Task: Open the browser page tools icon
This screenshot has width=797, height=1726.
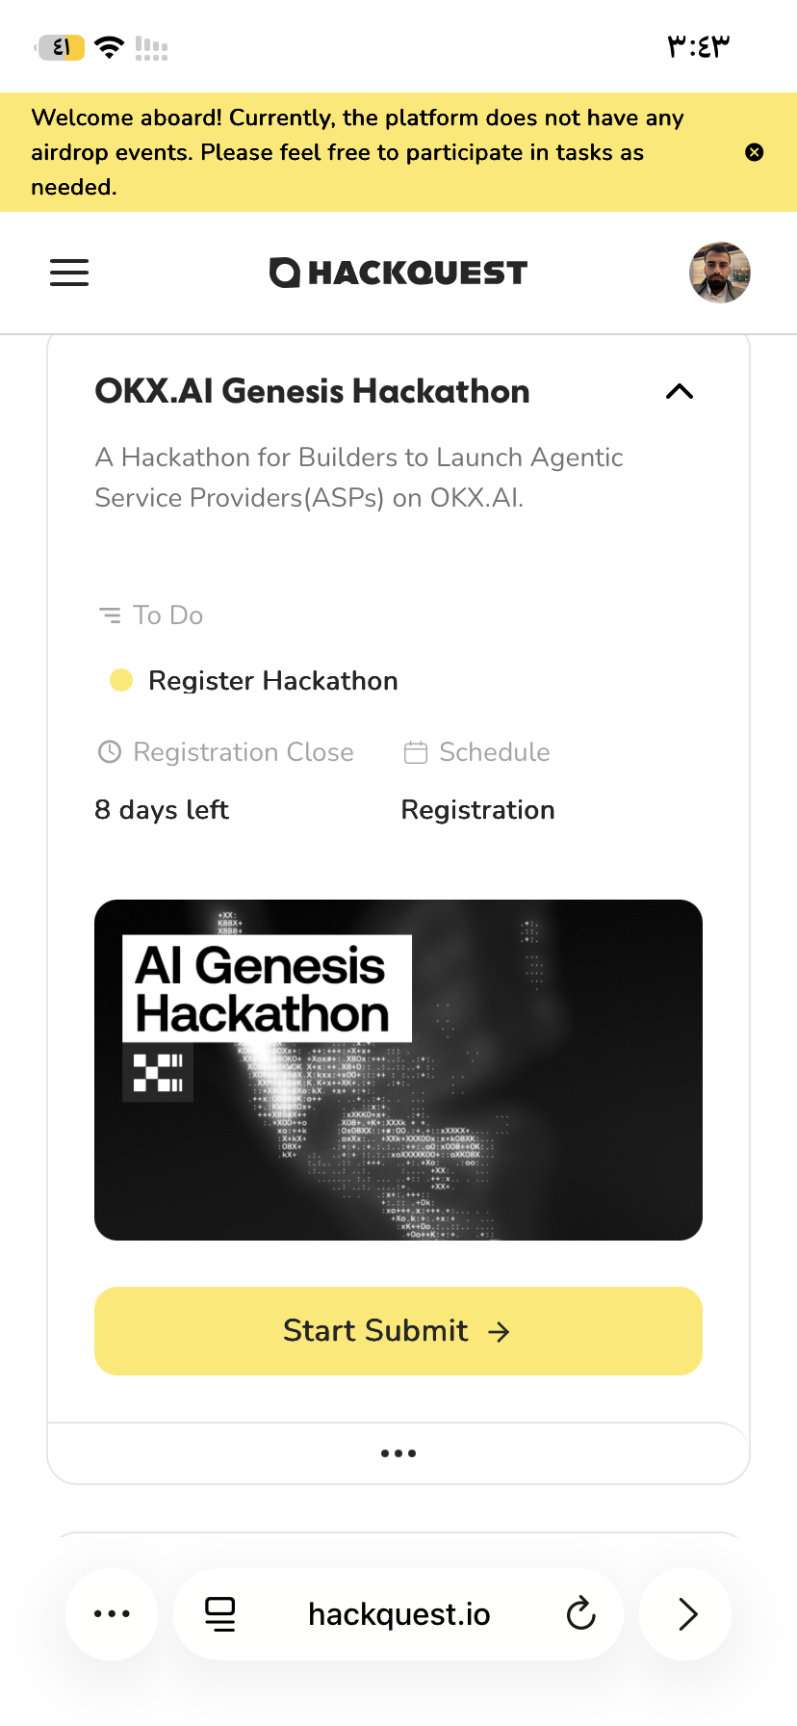Action: tap(220, 1614)
